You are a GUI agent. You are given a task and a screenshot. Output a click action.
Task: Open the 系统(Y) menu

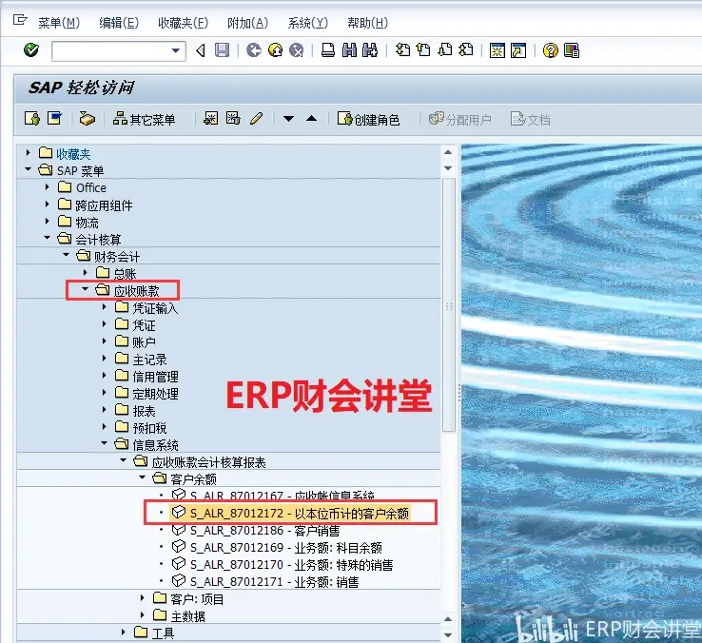click(x=307, y=23)
